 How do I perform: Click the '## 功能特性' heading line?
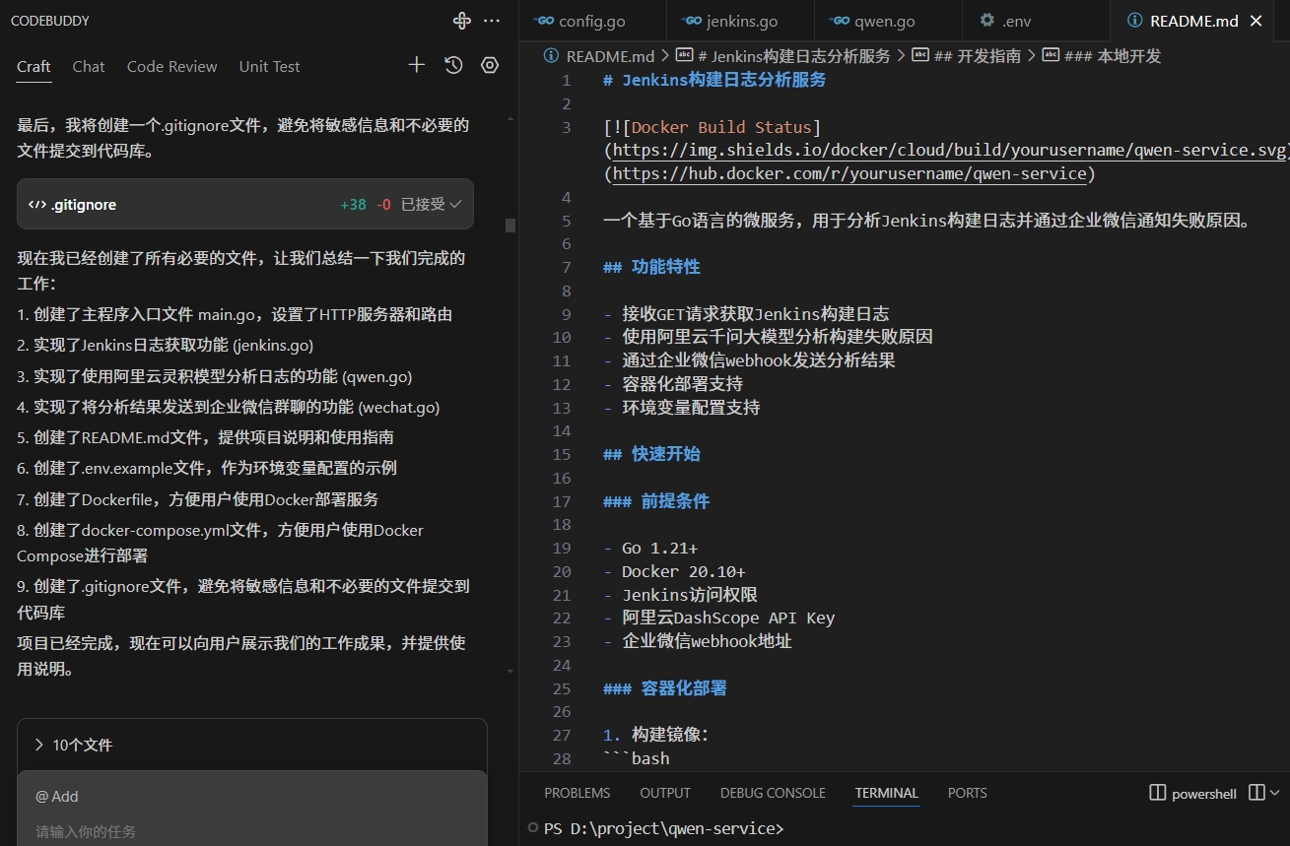(651, 267)
